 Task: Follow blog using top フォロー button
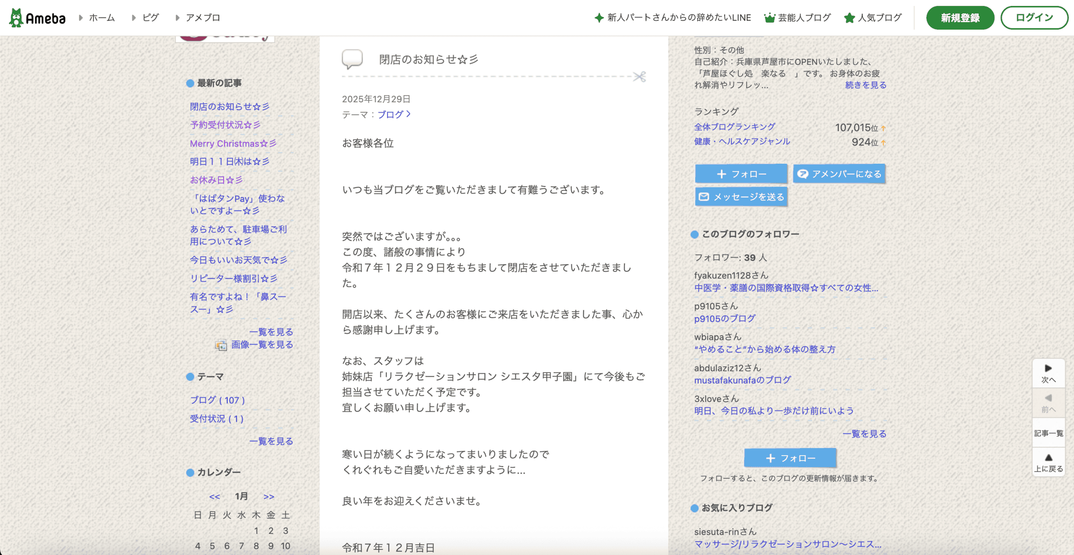pos(741,174)
